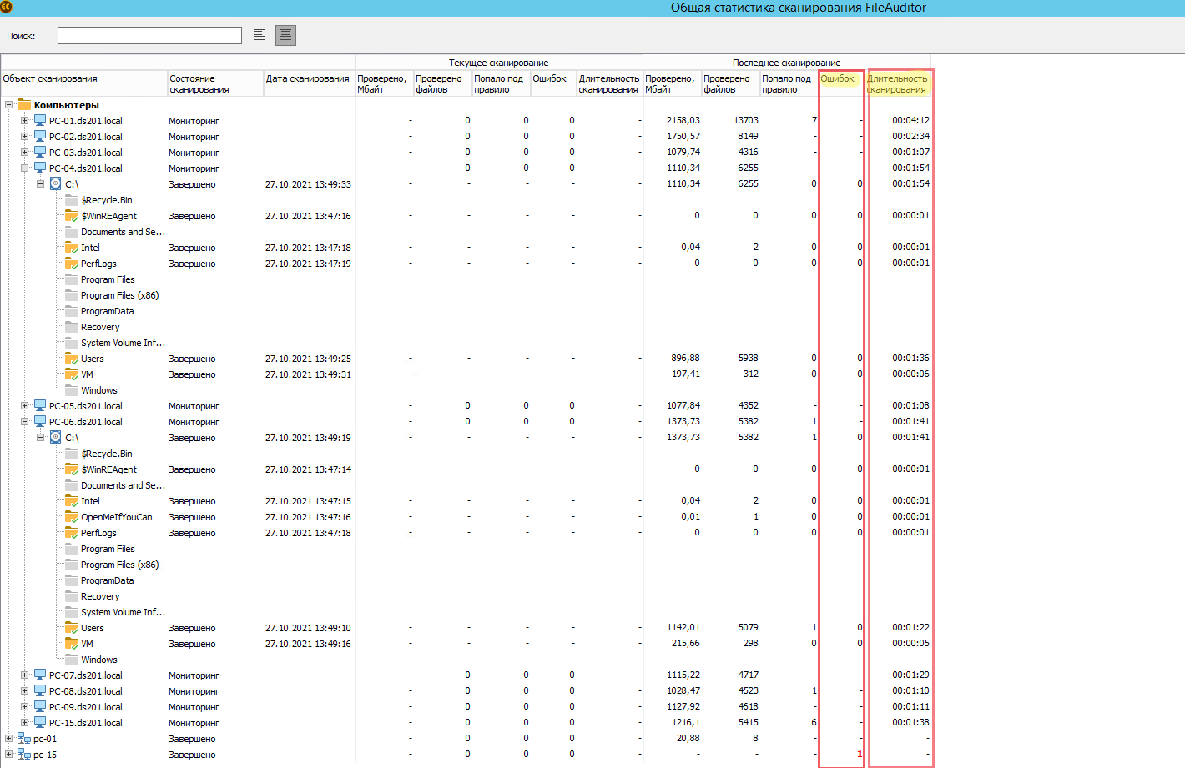The image size is (1185, 768).
Task: Click the value 20,88
Action: (x=688, y=738)
